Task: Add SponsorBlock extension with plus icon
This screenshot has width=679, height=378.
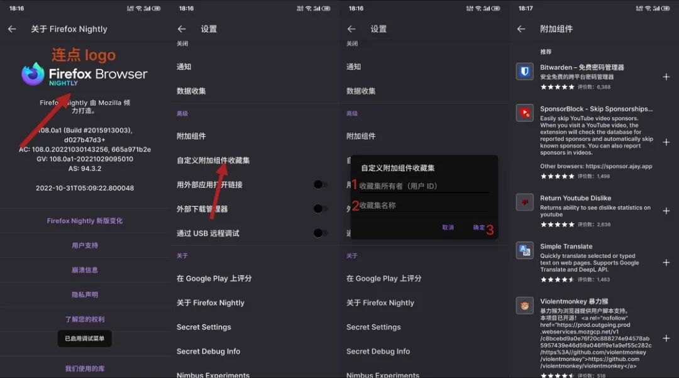Action: coord(666,142)
